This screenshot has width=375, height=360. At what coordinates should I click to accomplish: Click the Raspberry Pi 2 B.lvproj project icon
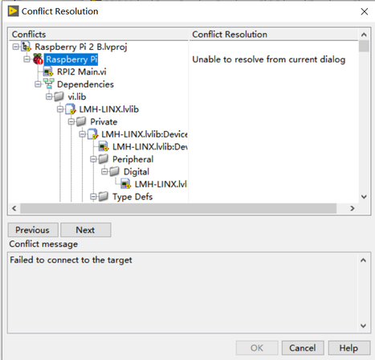(x=26, y=47)
